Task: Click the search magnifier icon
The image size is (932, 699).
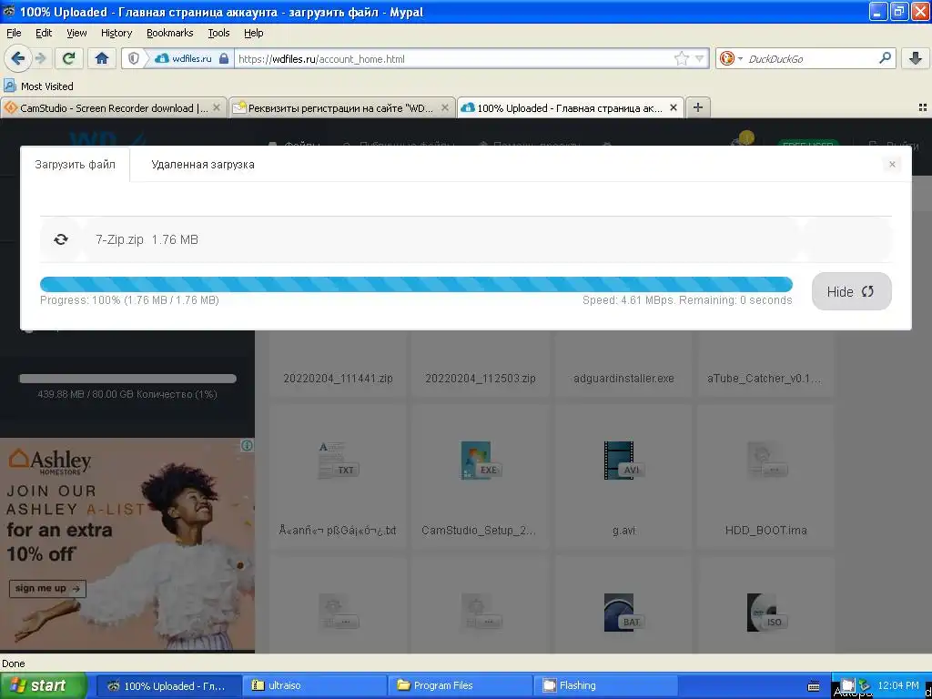Action: (x=885, y=58)
